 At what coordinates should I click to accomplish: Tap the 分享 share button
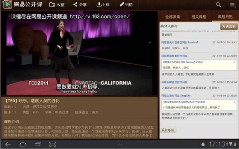pyautogui.click(x=80, y=4)
